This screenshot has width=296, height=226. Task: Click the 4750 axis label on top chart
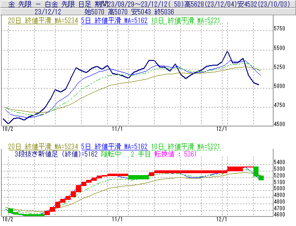[x=279, y=105]
